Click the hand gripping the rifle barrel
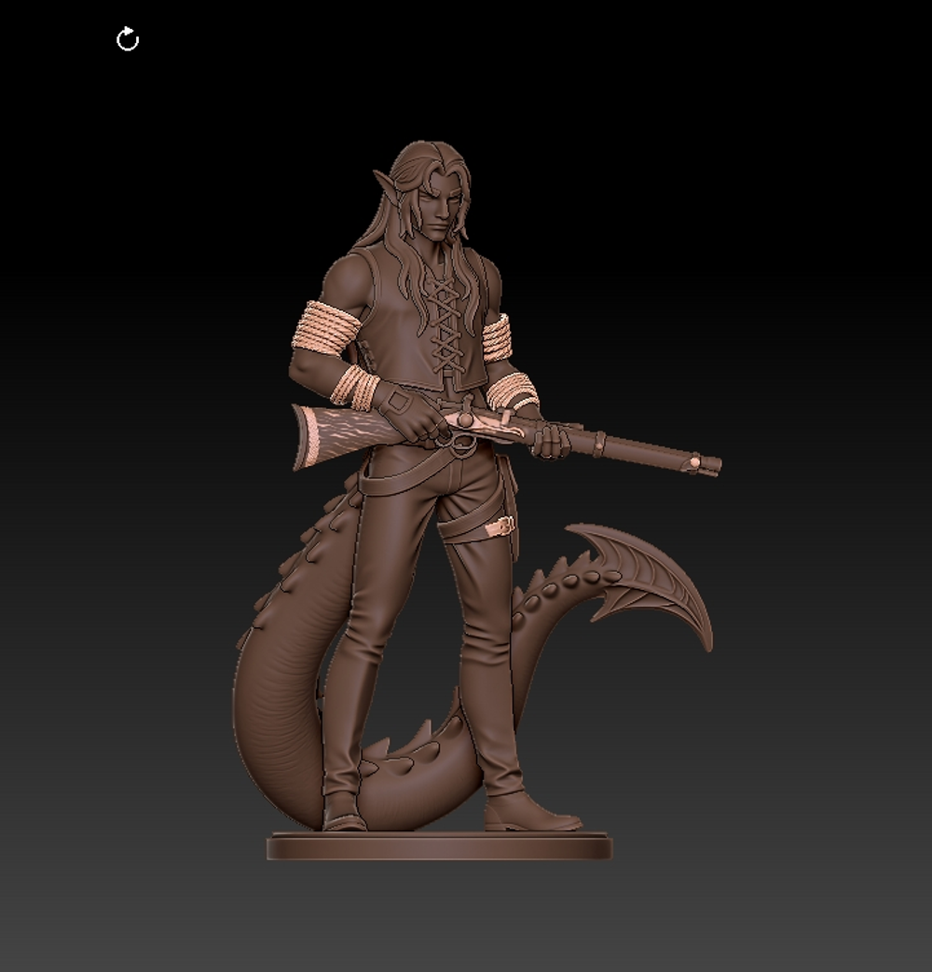This screenshot has width=932, height=972. coord(551,440)
